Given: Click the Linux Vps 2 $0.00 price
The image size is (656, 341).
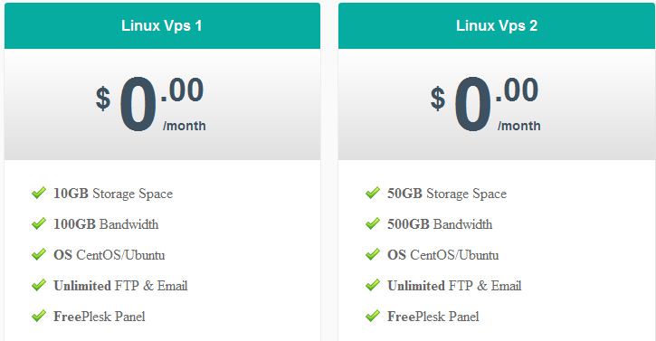Looking at the screenshot, I should (485, 104).
